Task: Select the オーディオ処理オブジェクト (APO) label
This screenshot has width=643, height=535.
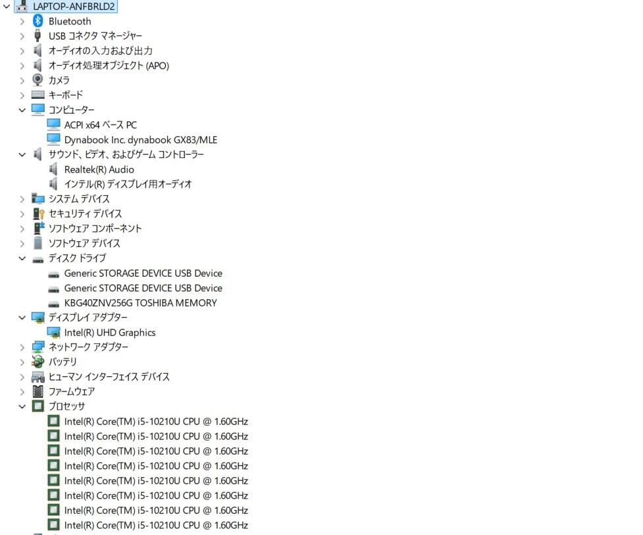Action: point(109,65)
